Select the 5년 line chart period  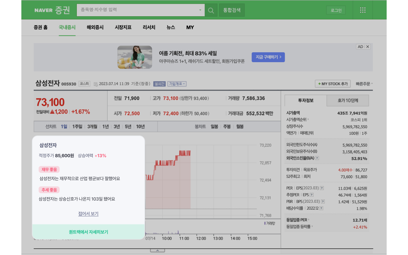point(128,127)
